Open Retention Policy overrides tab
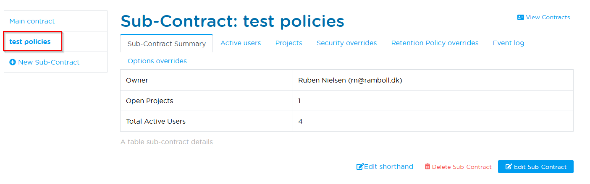This screenshot has width=590, height=184. click(435, 43)
